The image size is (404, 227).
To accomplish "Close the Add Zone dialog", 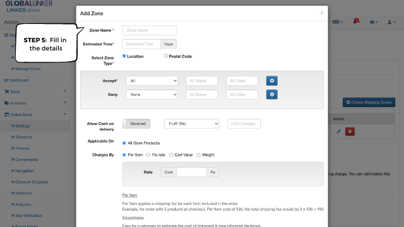I will 322,13.
